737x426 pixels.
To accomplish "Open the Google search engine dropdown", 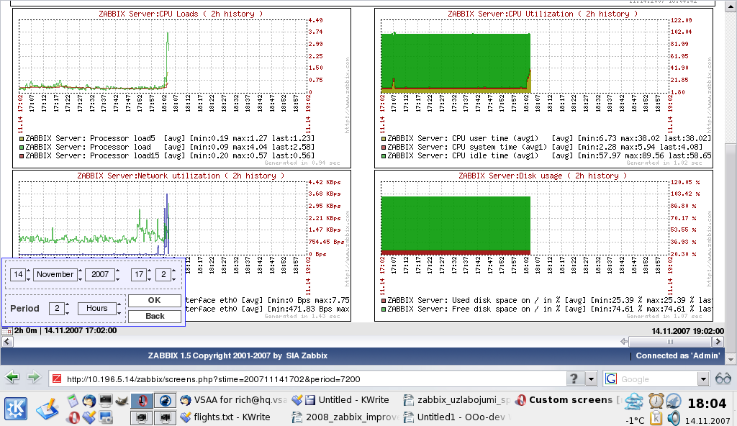I will (703, 379).
